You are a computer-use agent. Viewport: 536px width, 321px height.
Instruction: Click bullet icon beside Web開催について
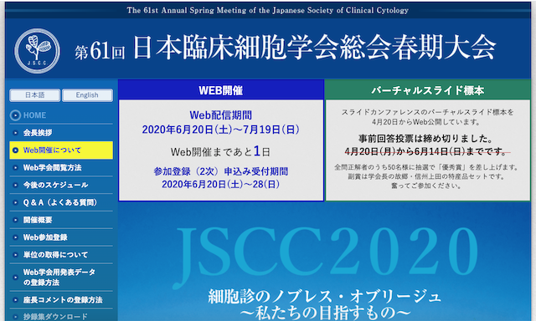pos(15,150)
